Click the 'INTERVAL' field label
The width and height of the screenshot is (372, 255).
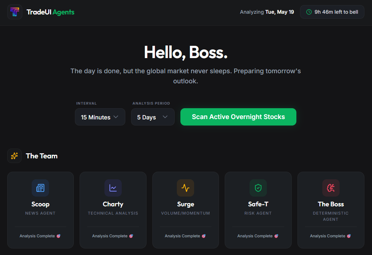click(86, 104)
